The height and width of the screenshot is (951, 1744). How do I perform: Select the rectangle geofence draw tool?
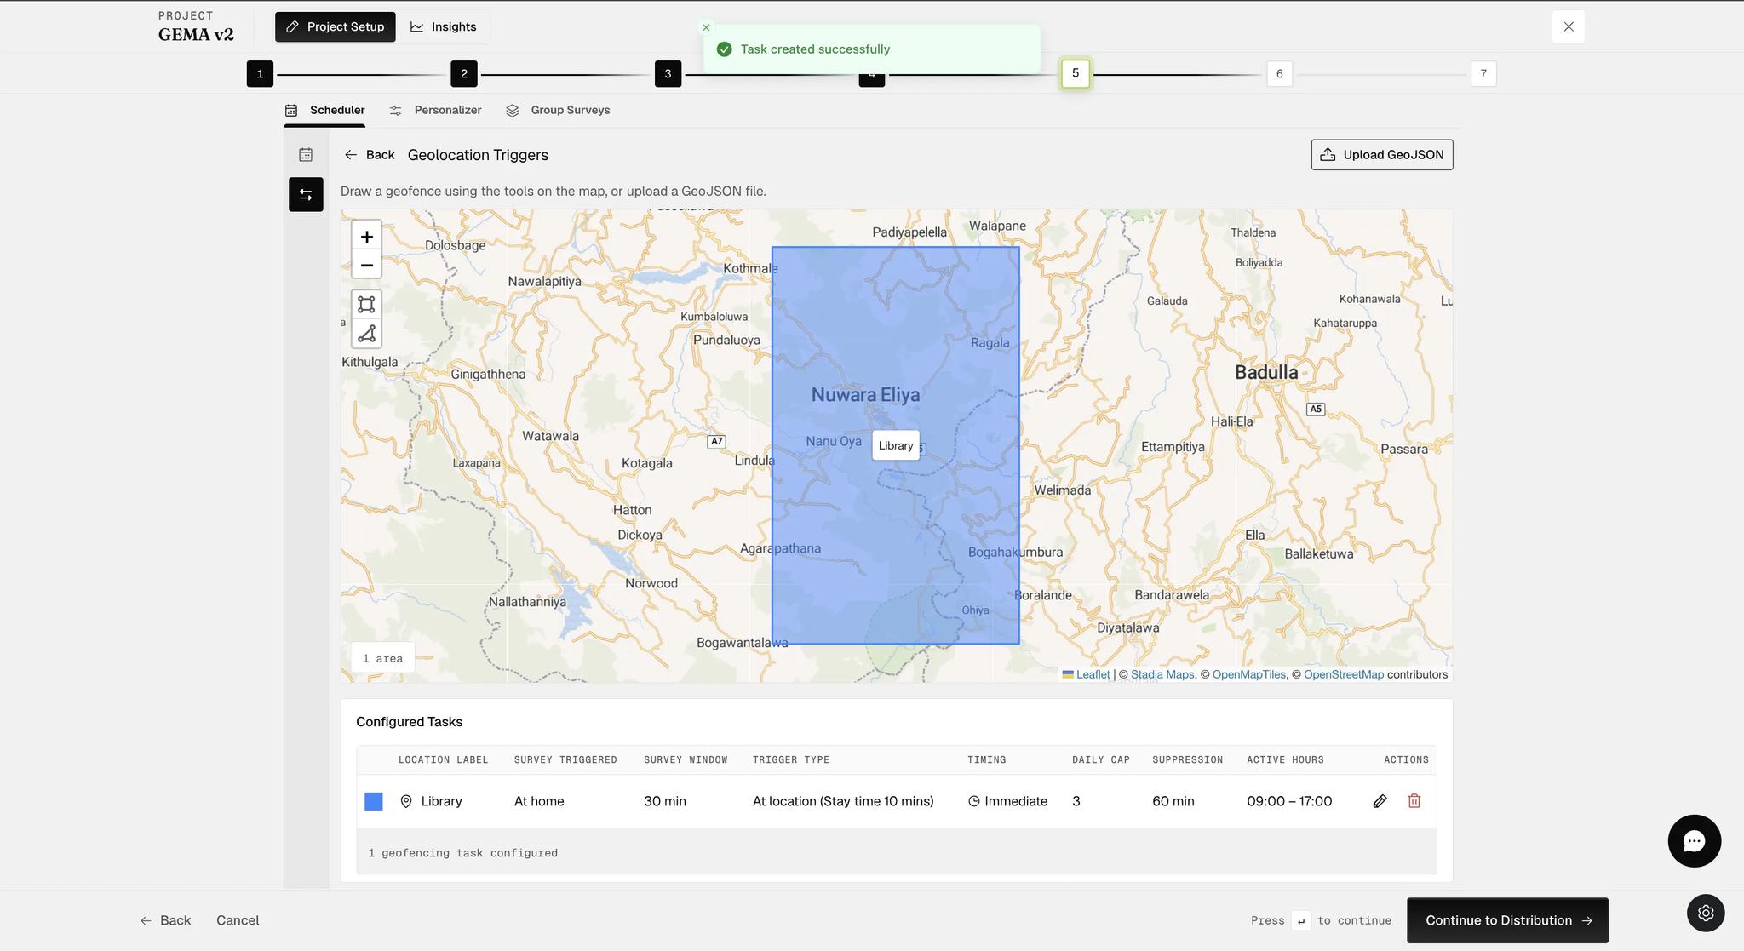coord(366,304)
